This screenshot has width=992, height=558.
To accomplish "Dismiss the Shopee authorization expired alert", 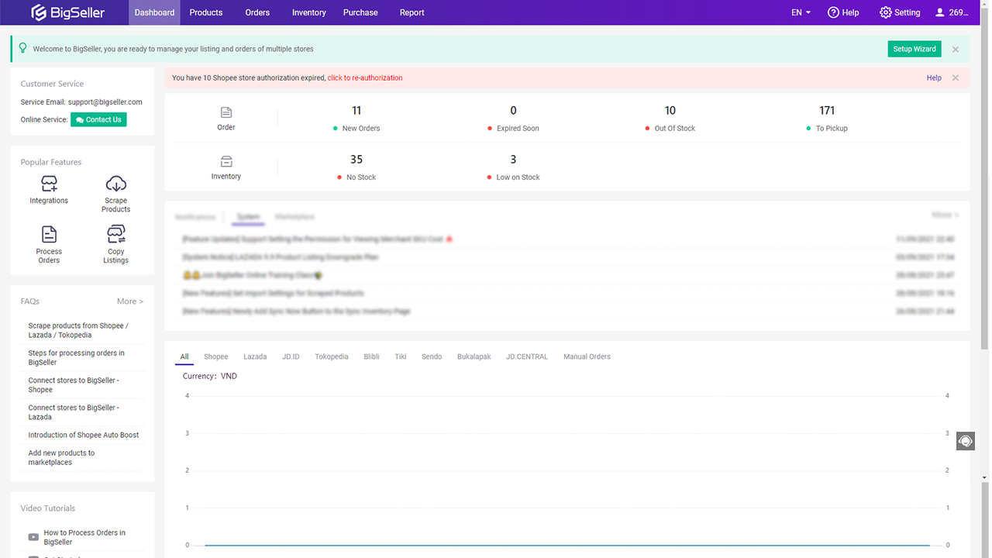I will (956, 77).
